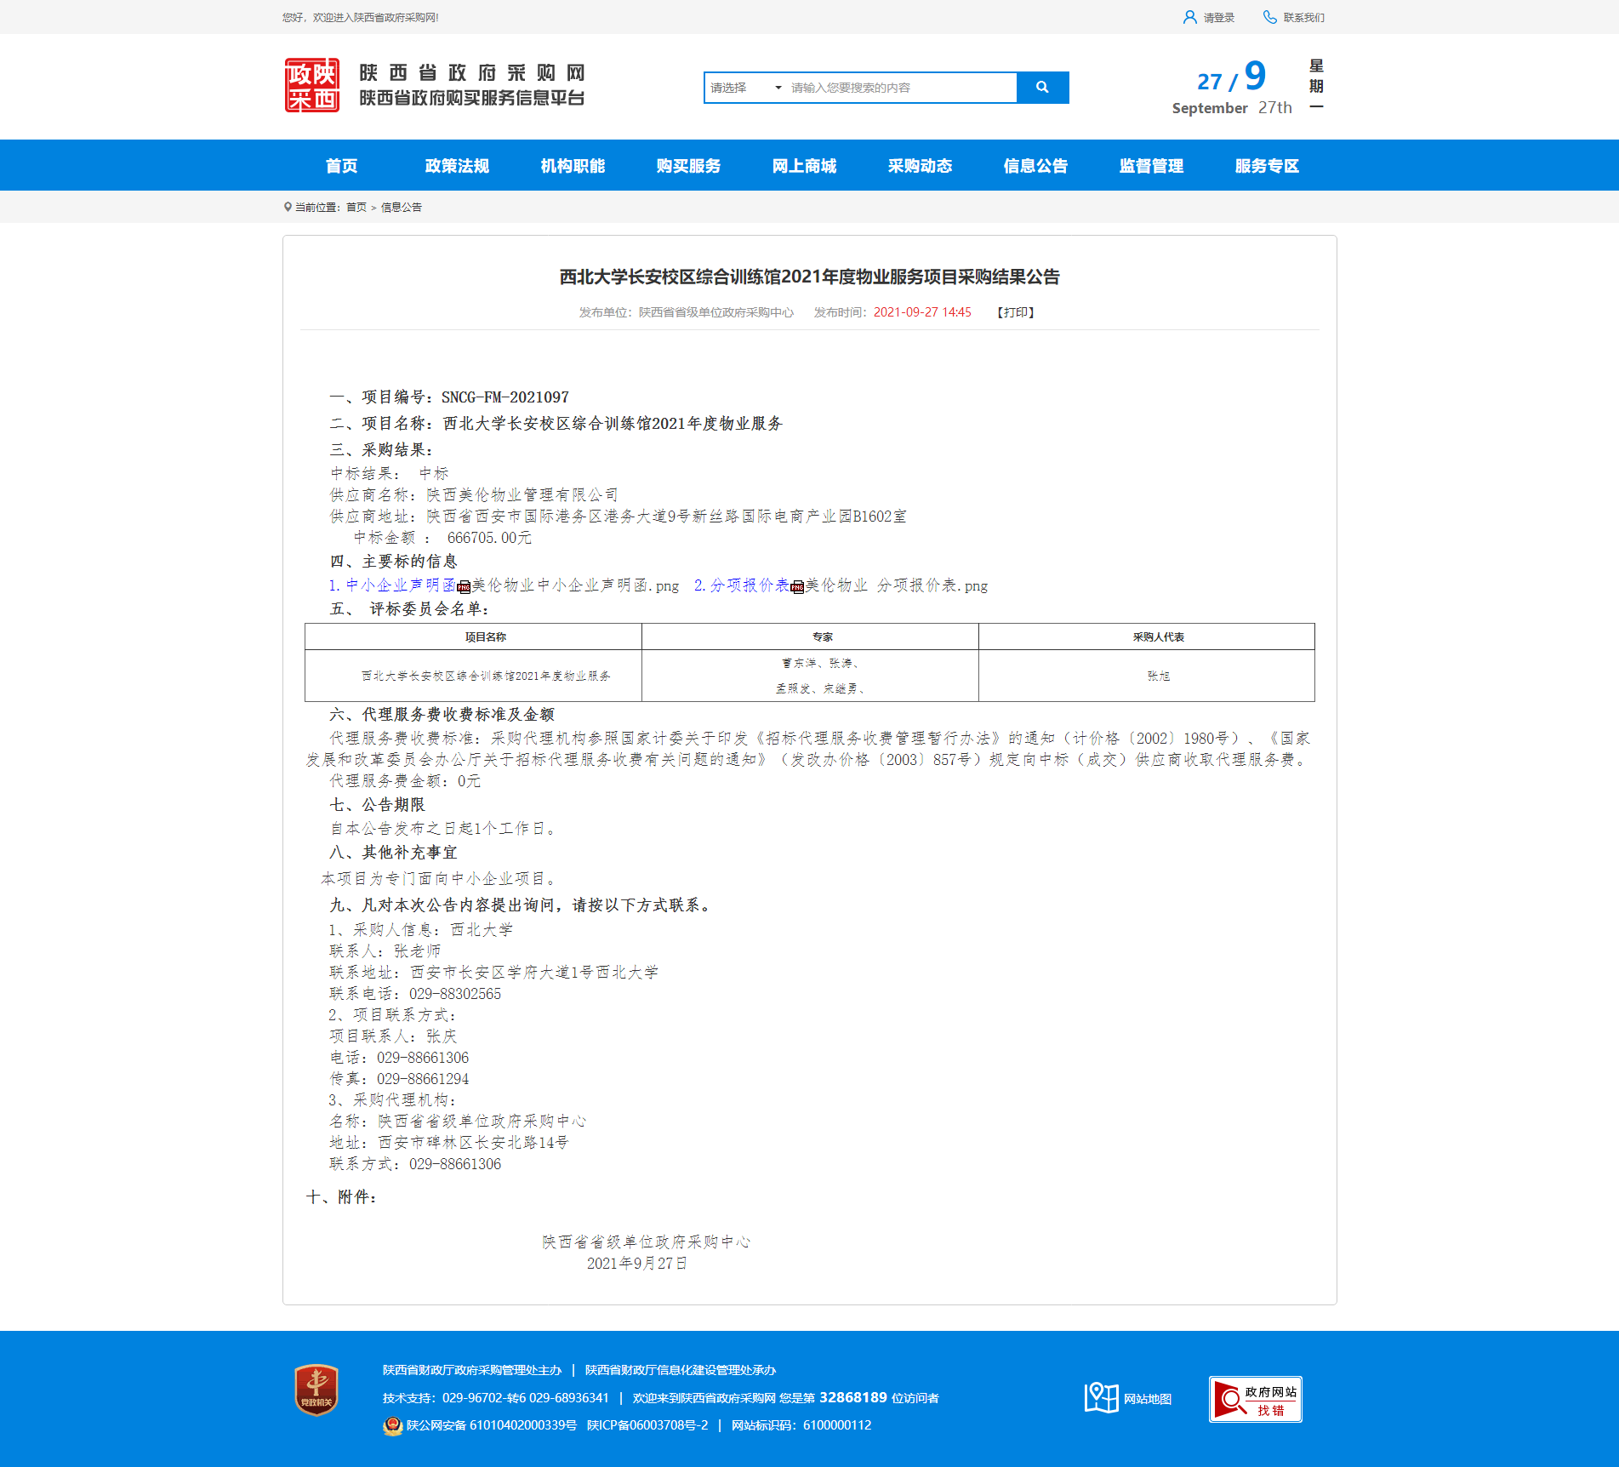This screenshot has width=1619, height=1467.
Task: Go to 网上商城 in the nav bar
Action: (804, 166)
